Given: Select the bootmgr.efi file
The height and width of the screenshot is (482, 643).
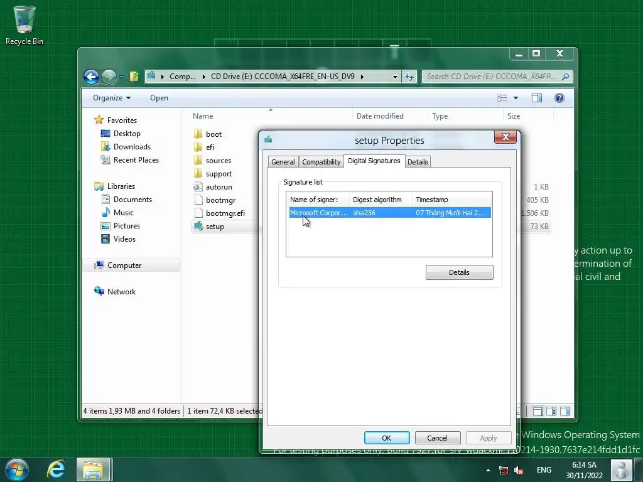Looking at the screenshot, I should coord(219,213).
